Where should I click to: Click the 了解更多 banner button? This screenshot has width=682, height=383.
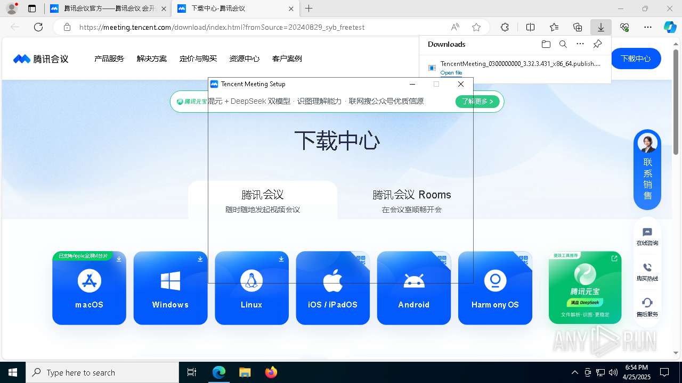(x=477, y=101)
